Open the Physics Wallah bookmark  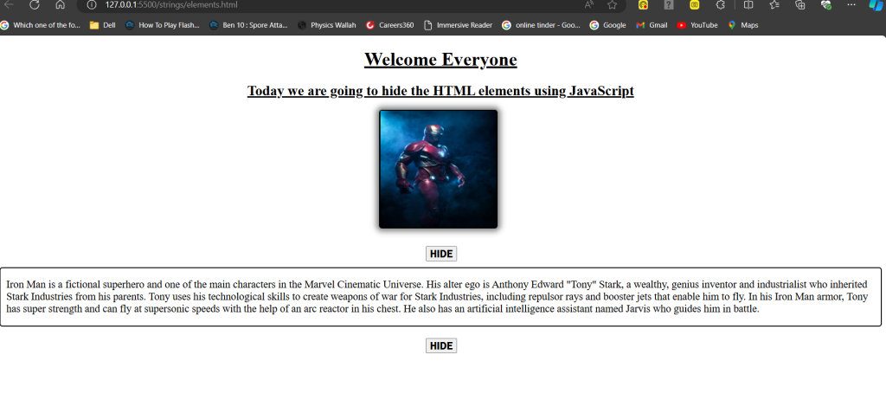tap(327, 25)
